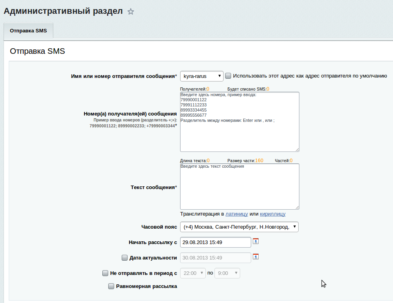Open the 22:00 period start dropdown
This screenshot has width=393, height=303.
click(193, 273)
